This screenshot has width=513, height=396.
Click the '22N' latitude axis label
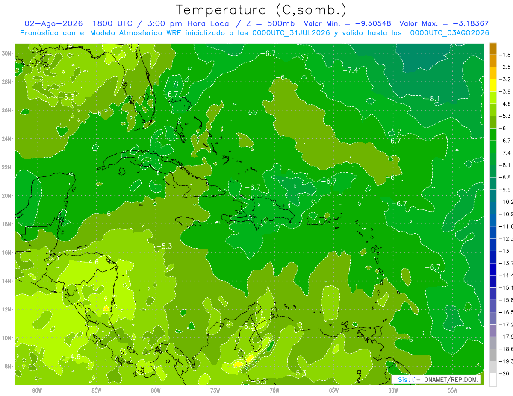7,167
